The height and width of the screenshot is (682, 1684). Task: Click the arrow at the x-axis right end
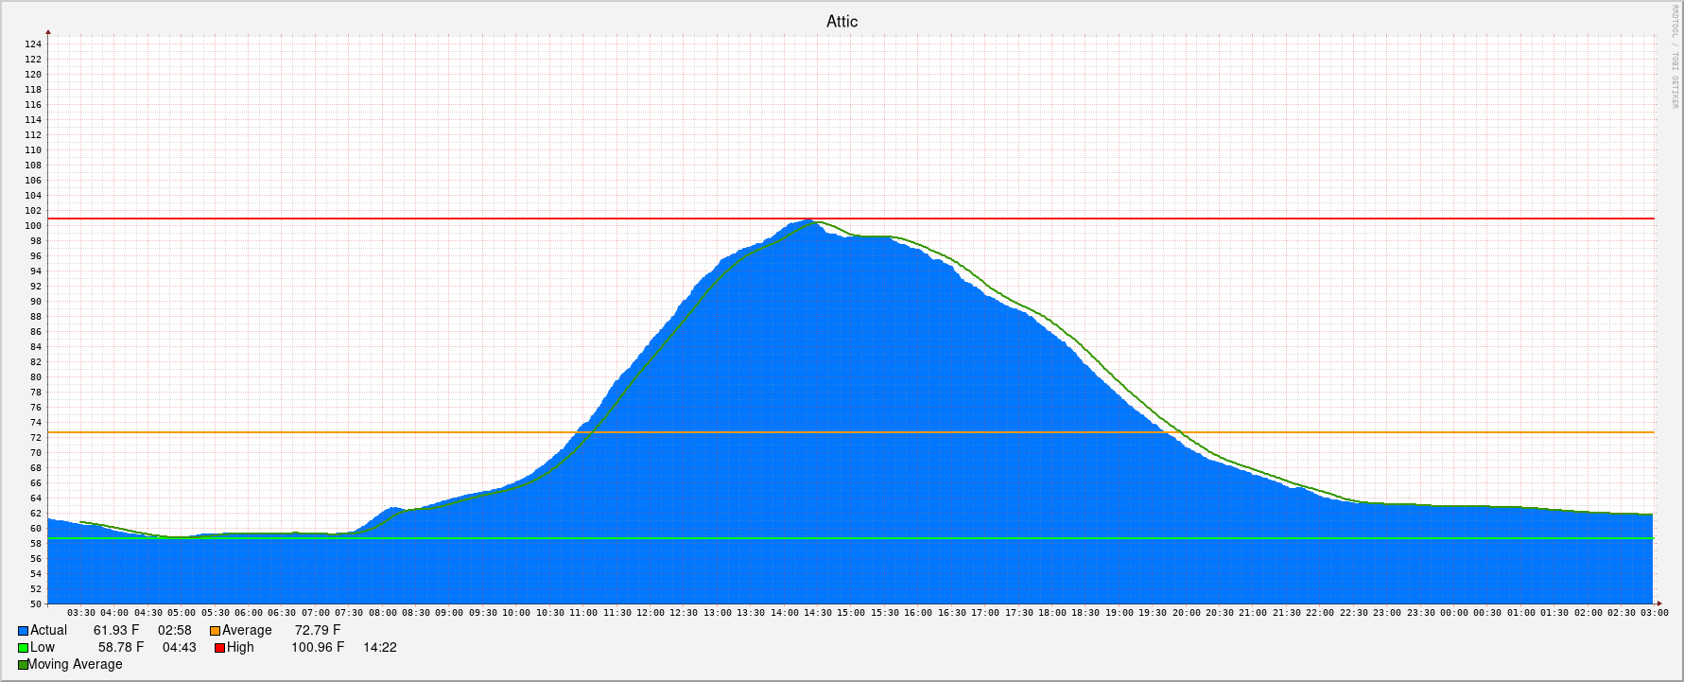(x=1658, y=603)
